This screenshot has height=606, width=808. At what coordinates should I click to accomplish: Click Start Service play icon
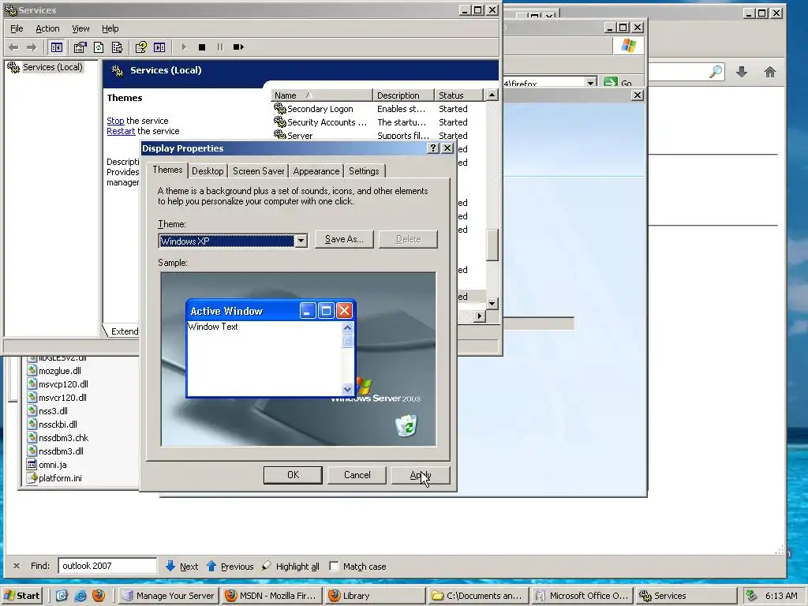tap(184, 47)
